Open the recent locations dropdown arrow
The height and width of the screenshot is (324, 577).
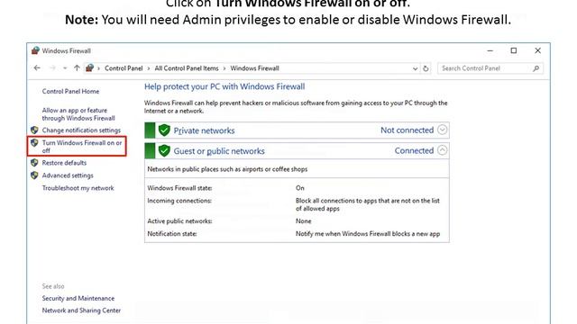[x=65, y=68]
